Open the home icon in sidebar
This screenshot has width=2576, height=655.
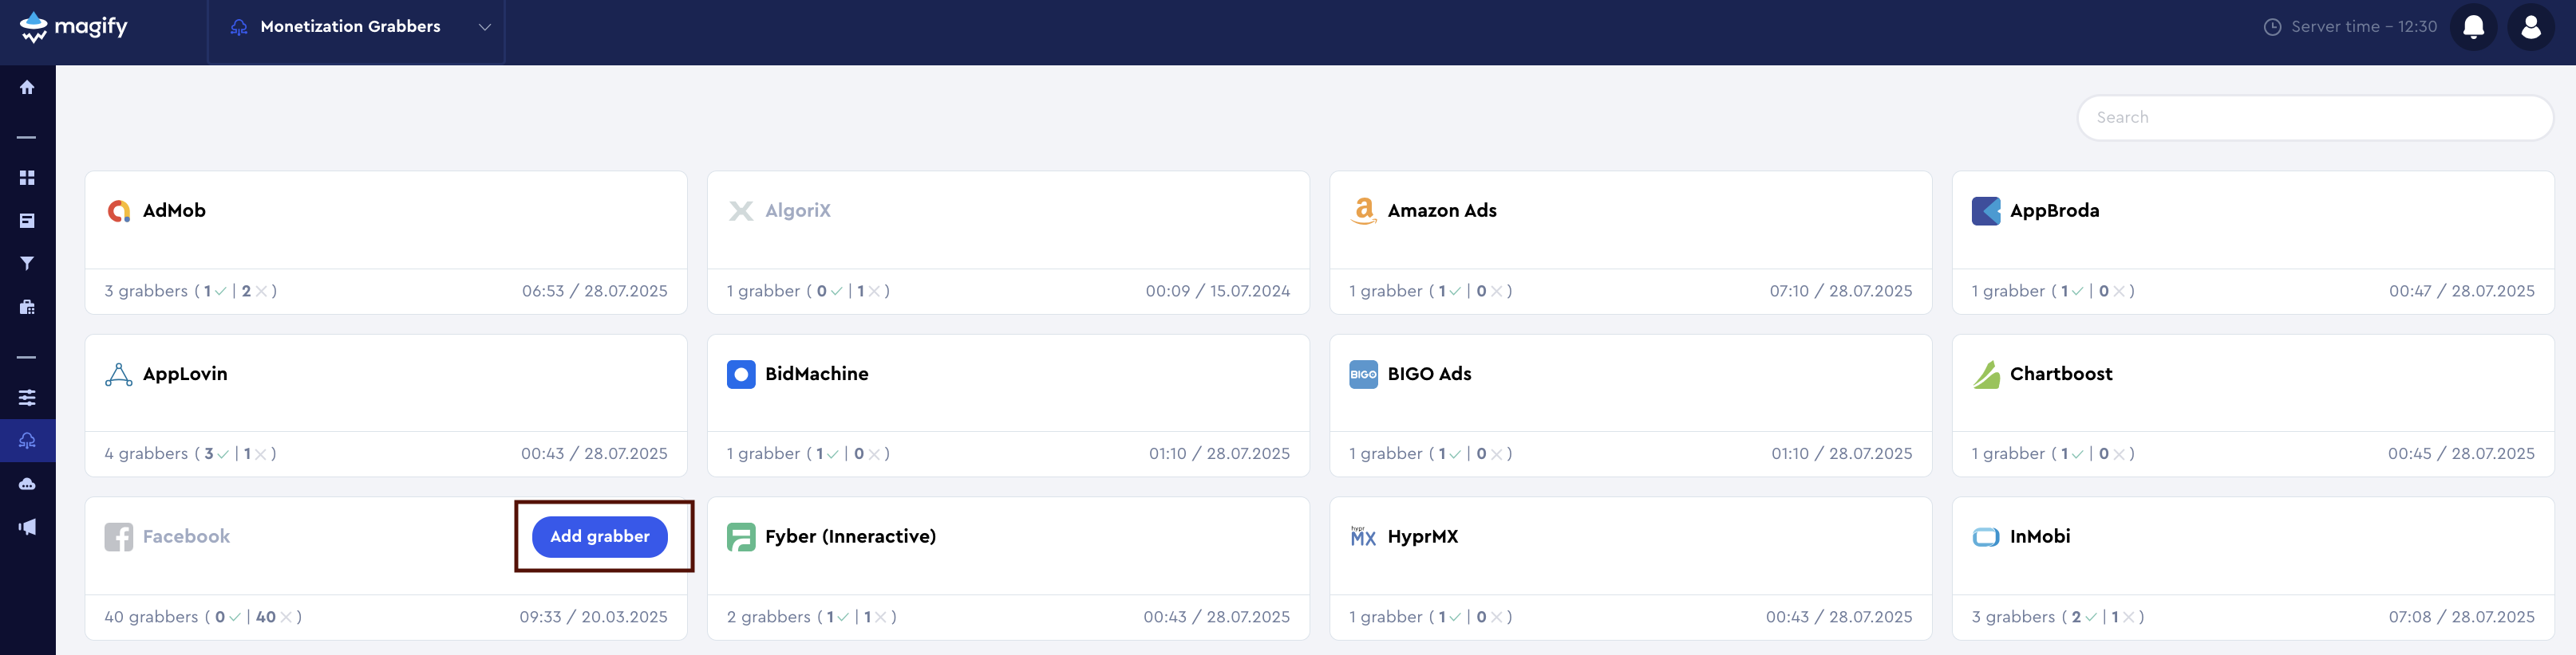click(x=27, y=88)
